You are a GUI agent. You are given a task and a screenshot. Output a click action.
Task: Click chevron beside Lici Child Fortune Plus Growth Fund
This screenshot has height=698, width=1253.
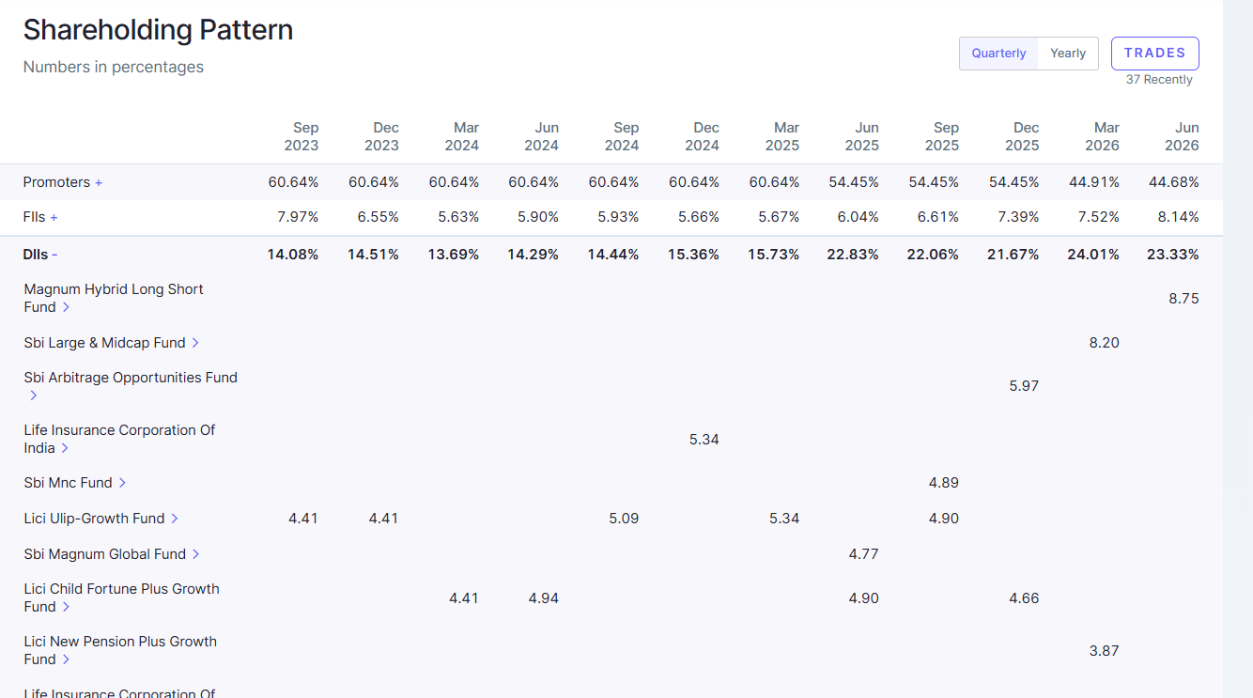[66, 607]
